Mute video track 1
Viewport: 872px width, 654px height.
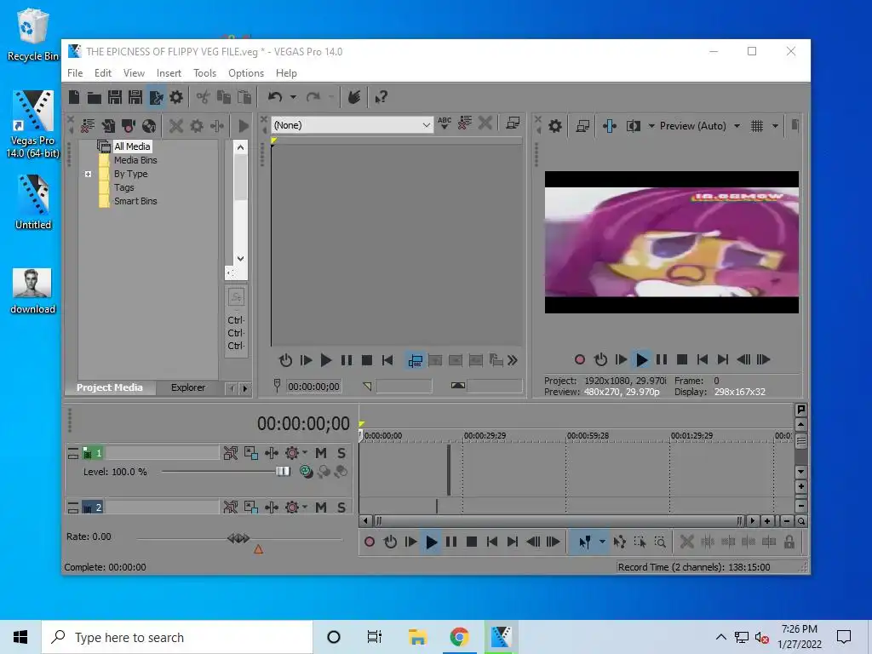tap(321, 453)
